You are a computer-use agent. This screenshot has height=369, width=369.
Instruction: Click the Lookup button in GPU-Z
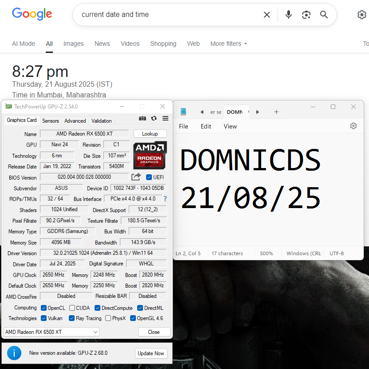click(150, 134)
